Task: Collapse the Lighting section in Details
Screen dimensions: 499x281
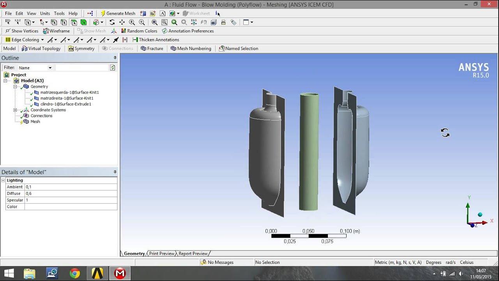Action: tap(3, 180)
